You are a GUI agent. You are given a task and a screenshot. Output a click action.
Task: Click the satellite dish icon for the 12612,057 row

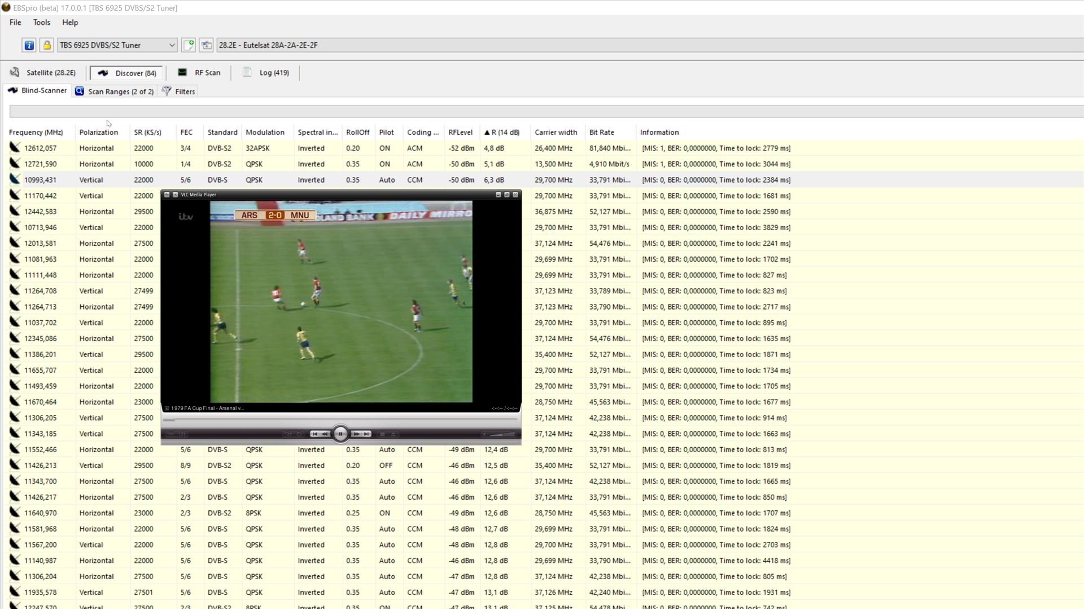tap(15, 148)
